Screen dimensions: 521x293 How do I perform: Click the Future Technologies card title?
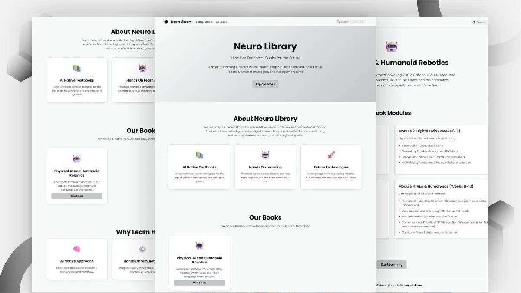(x=331, y=167)
